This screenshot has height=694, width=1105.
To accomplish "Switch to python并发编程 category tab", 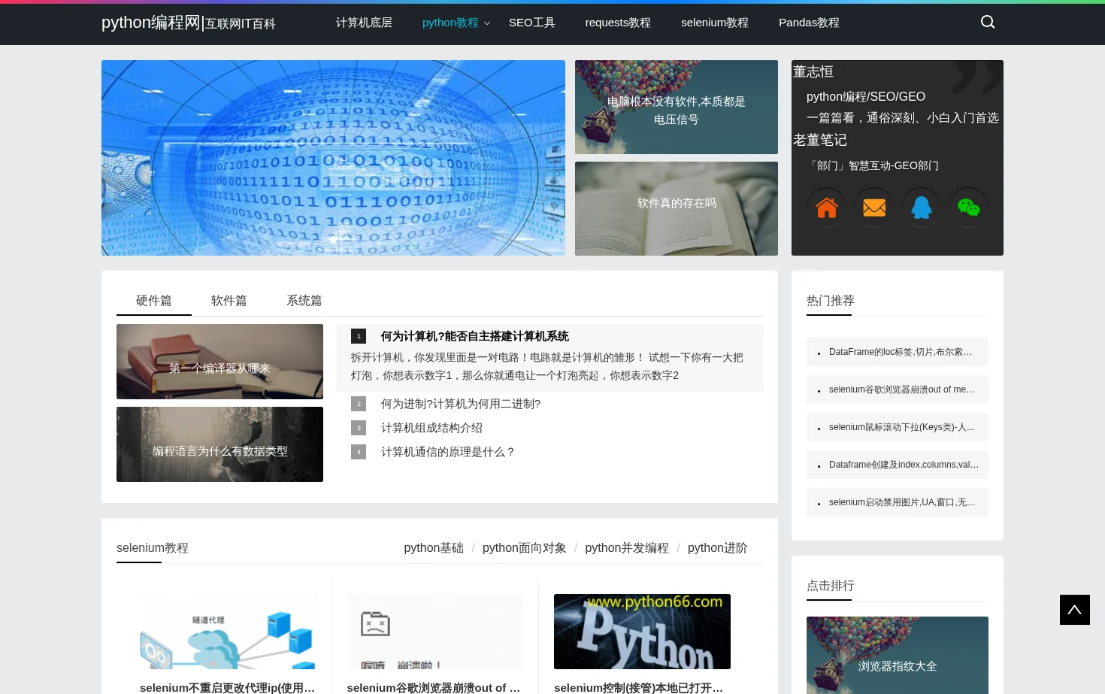I will tap(627, 548).
